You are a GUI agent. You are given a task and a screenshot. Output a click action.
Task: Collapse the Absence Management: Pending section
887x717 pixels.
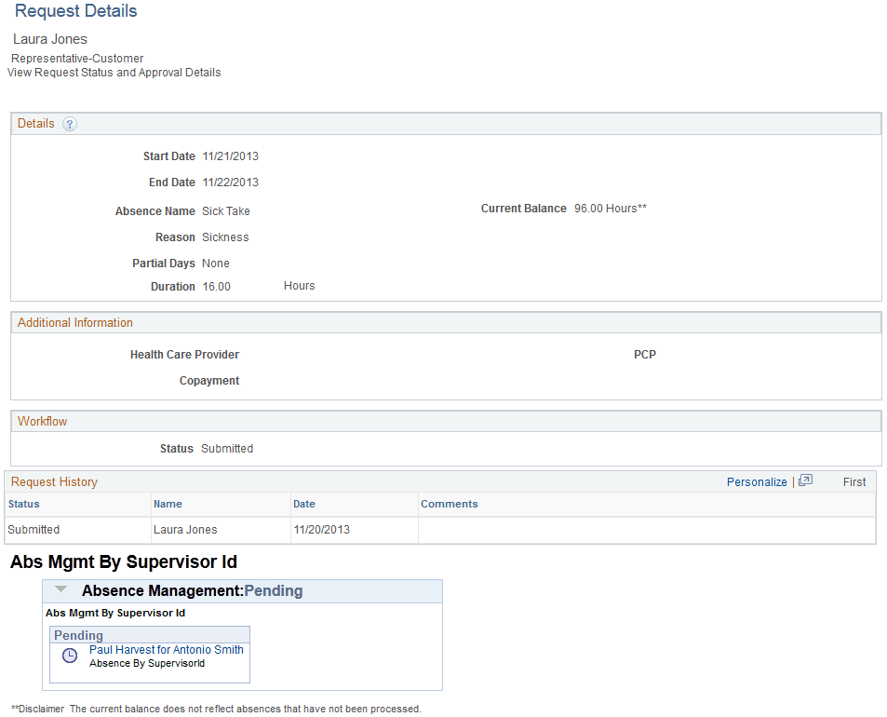[x=60, y=589]
